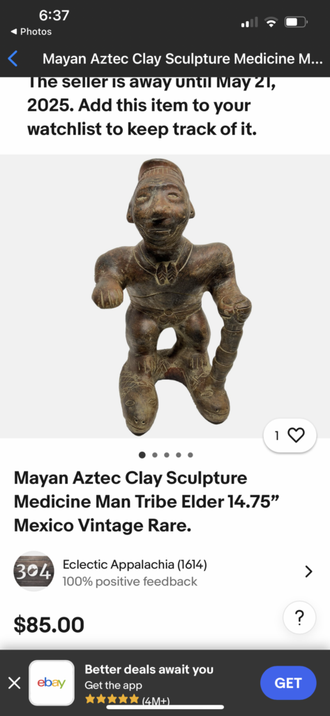Open the clay sculpture main photo
Viewport: 330px width, 716px height.
[x=165, y=296]
